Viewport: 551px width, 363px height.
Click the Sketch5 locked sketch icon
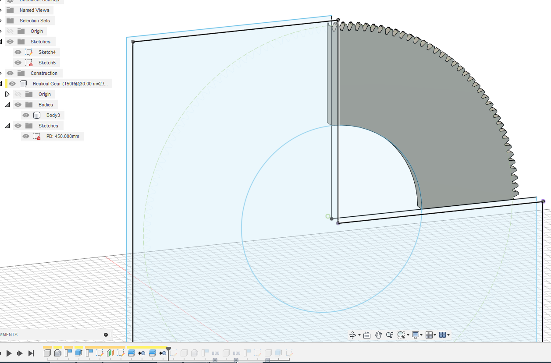click(x=29, y=63)
